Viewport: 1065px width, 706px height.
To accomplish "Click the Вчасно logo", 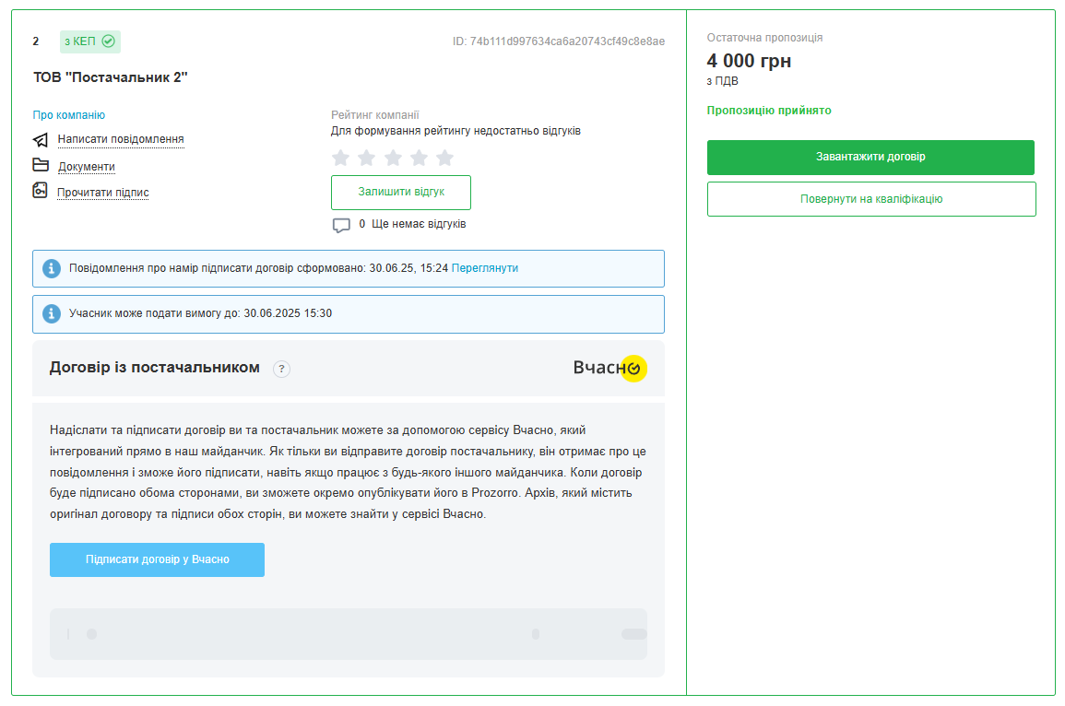I will [609, 368].
